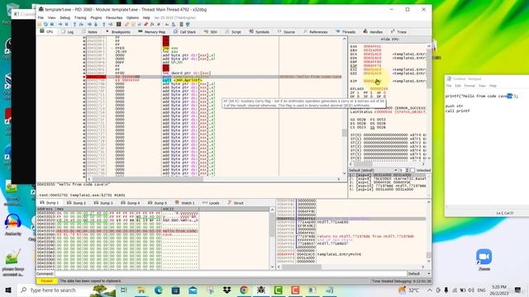The width and height of the screenshot is (529, 297).
Task: Open the Plugins menu
Action: coord(96,17)
